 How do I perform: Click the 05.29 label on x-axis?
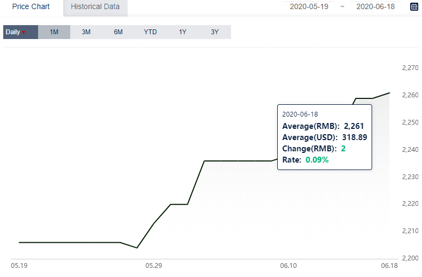click(x=154, y=266)
